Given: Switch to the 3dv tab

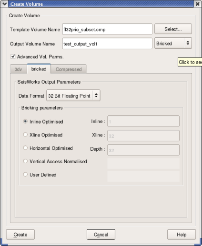Looking at the screenshot, I should (19, 69).
